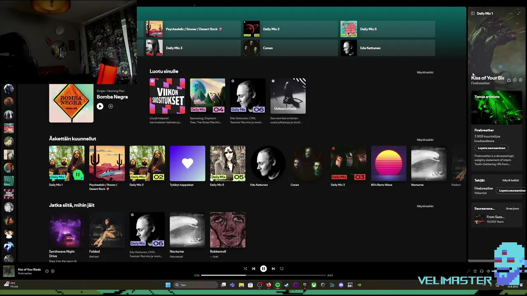Toggle repeat mode in the player bar
Viewport: 527px width, 296px height.
(x=282, y=269)
